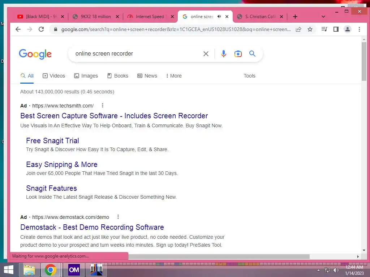Image resolution: width=370 pixels, height=277 pixels.
Task: Show Videos results
Action: point(54,76)
